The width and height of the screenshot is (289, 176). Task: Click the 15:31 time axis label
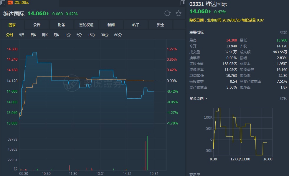[154, 173]
